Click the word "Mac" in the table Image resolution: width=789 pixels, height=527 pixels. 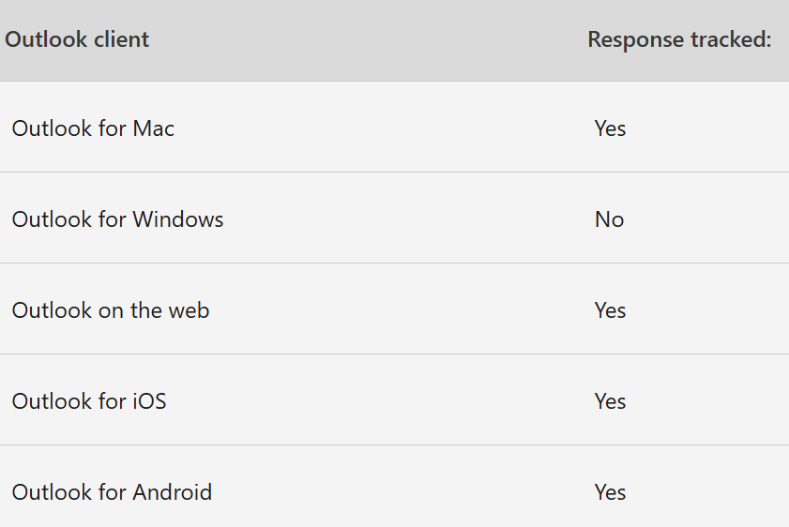(153, 128)
